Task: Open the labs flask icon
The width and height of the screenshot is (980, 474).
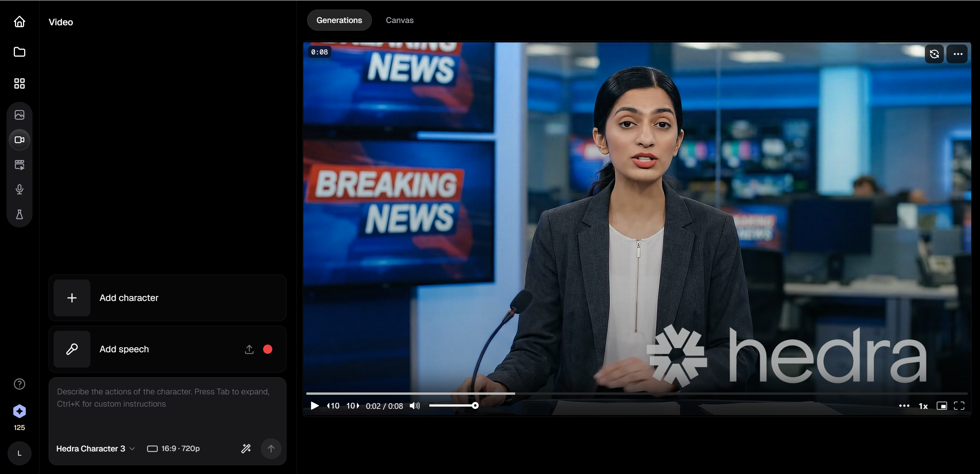Action: (20, 214)
